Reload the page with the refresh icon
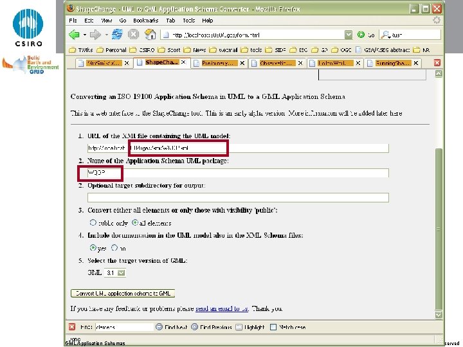The width and height of the screenshot is (463, 347). click(117, 35)
